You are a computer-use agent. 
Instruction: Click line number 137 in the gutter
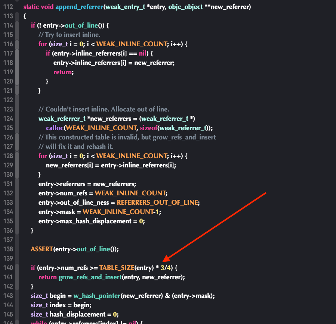(x=8, y=240)
